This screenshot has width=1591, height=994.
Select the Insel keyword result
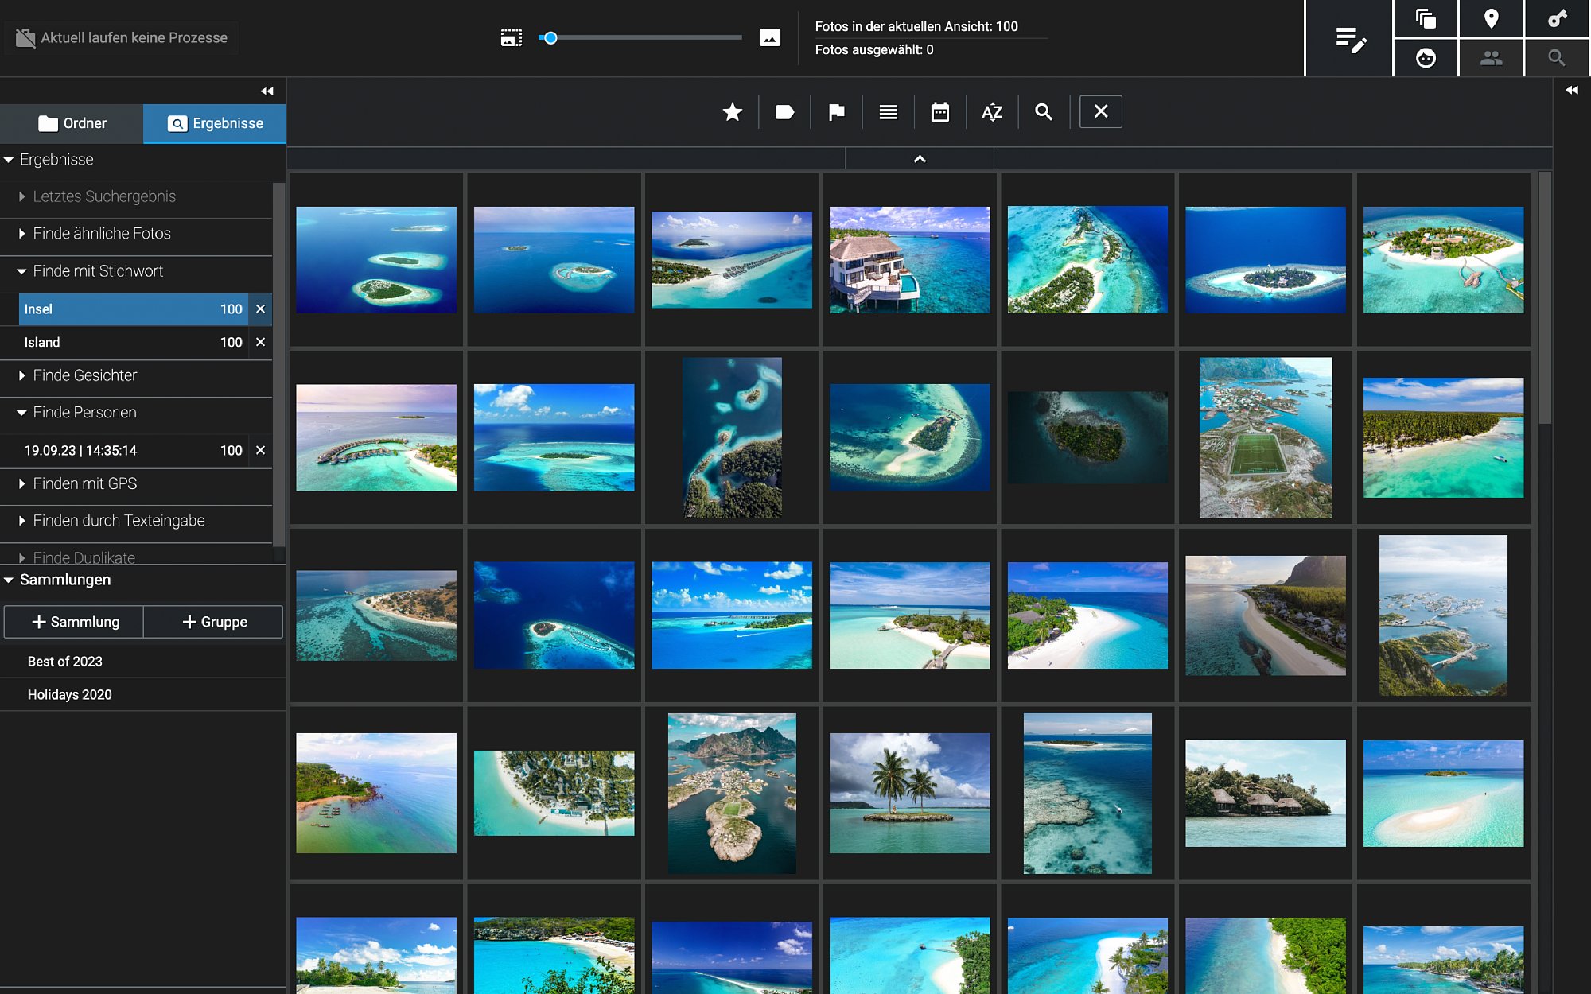pyautogui.click(x=134, y=309)
